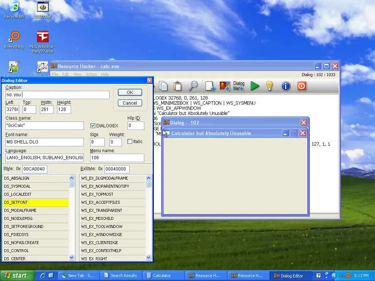Select DS_FIXEDSYS in style list
Screen dimensions: 375x281
point(36,235)
